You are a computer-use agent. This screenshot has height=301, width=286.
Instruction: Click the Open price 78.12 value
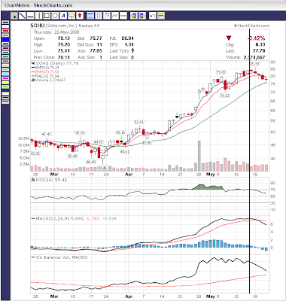tap(64, 38)
